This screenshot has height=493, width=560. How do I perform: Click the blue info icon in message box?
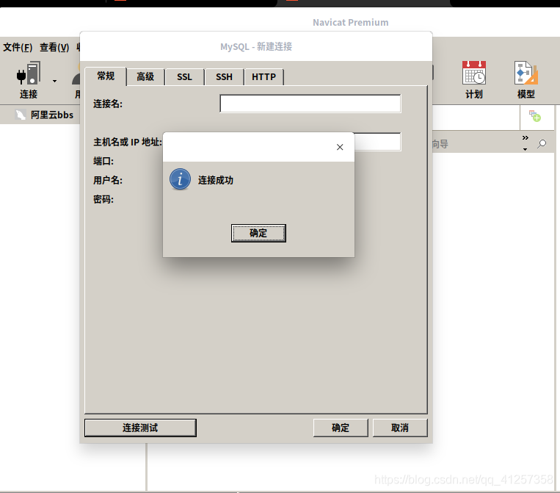(x=180, y=179)
